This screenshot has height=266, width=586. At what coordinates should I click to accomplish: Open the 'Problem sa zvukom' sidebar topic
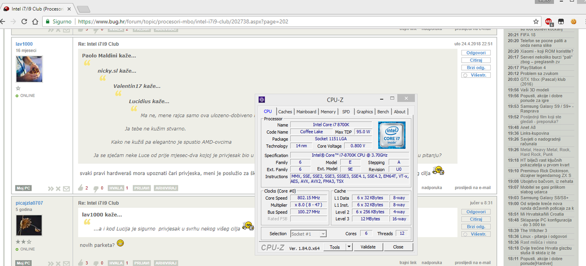(x=539, y=73)
